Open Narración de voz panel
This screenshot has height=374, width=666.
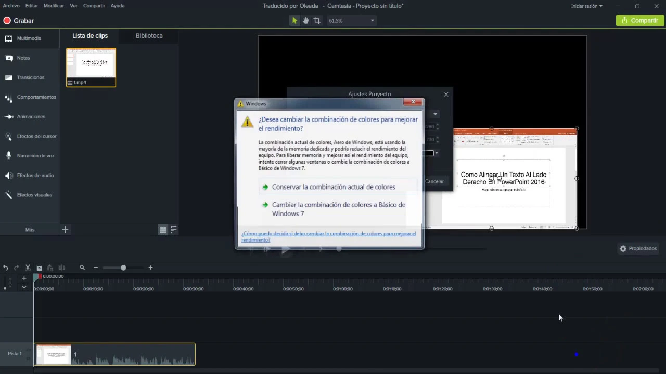pos(35,156)
